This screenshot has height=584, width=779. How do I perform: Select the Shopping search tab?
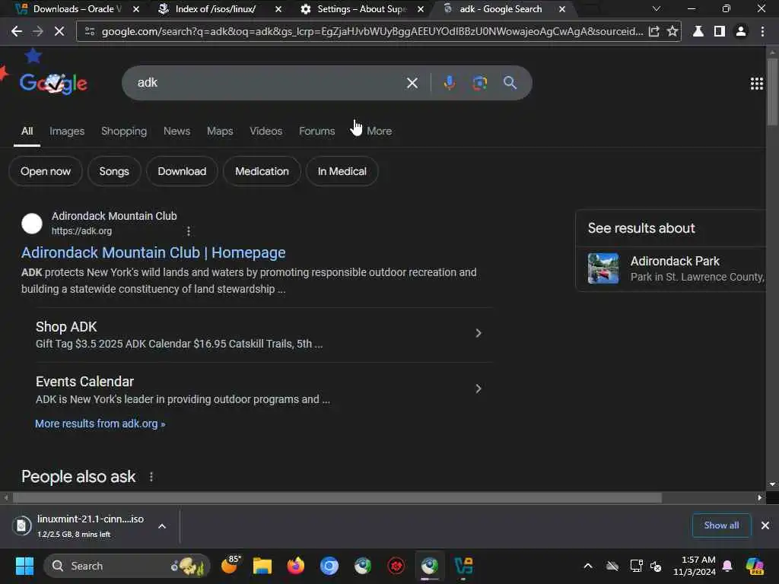pyautogui.click(x=124, y=131)
